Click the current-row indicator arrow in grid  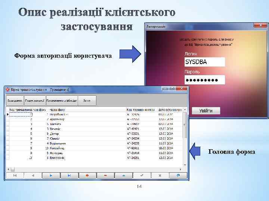click(x=8, y=114)
